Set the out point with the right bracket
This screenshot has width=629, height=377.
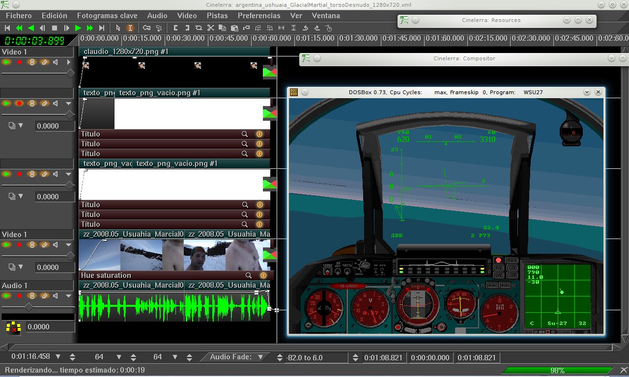point(187,28)
